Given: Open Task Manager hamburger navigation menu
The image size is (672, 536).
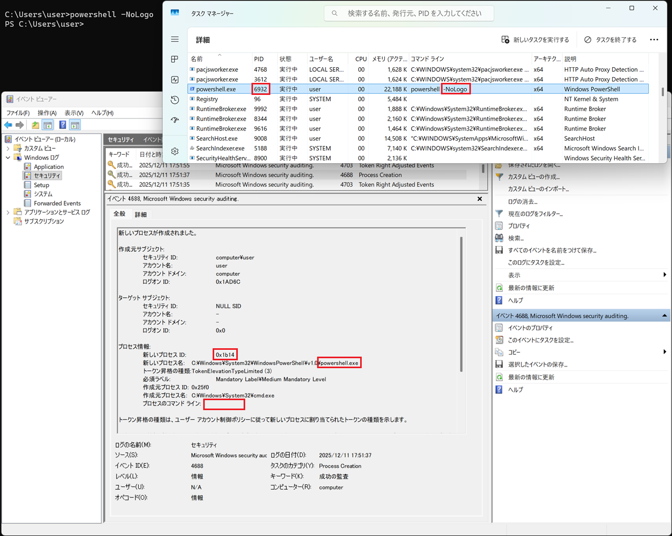Looking at the screenshot, I should pyautogui.click(x=175, y=39).
